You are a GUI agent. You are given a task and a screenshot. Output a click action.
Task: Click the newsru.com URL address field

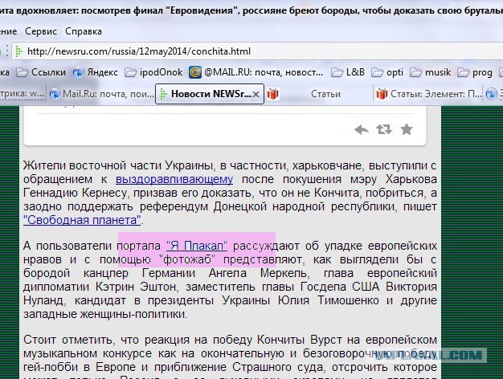(256, 51)
